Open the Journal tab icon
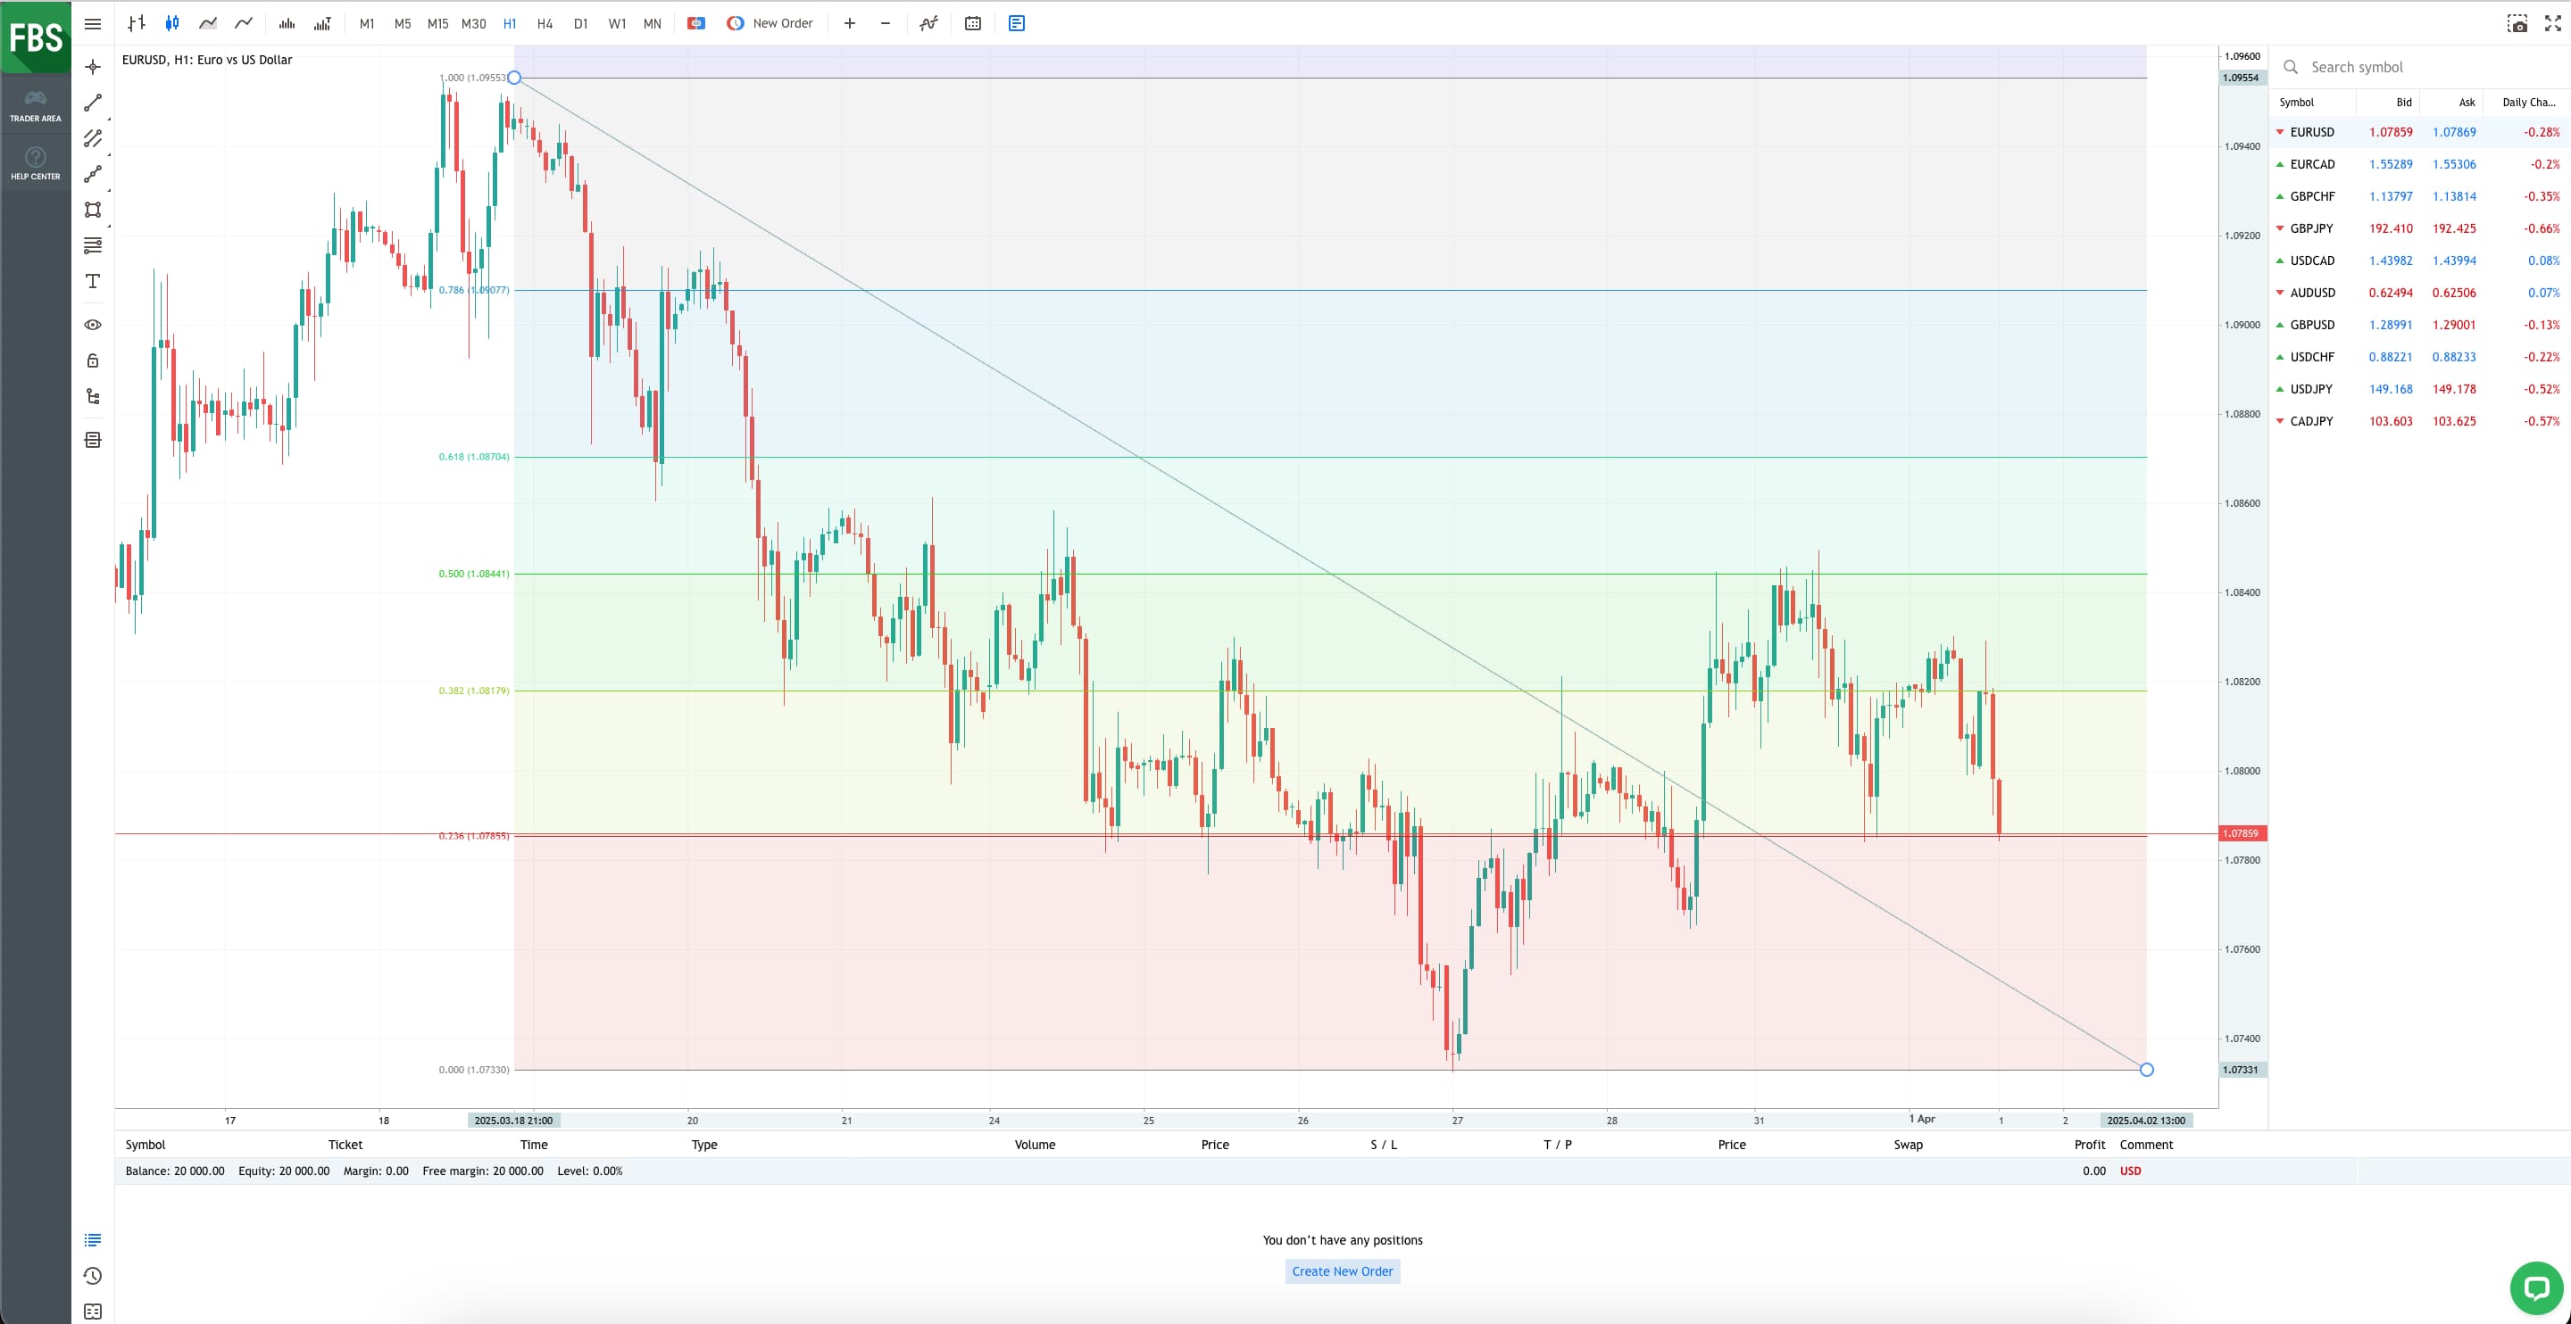 (x=93, y=1312)
